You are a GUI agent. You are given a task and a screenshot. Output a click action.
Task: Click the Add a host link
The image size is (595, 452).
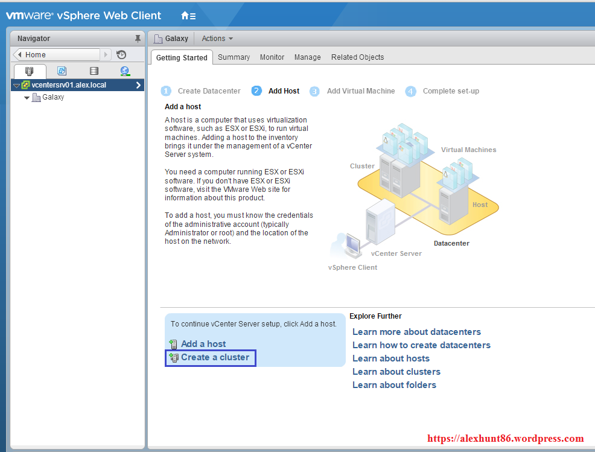pyautogui.click(x=203, y=344)
